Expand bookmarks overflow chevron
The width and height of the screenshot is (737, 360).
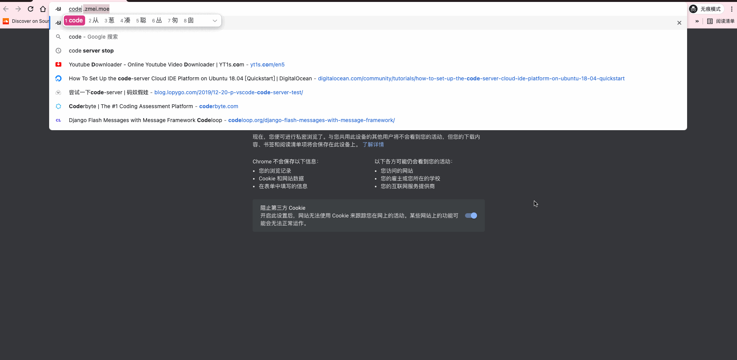click(697, 21)
